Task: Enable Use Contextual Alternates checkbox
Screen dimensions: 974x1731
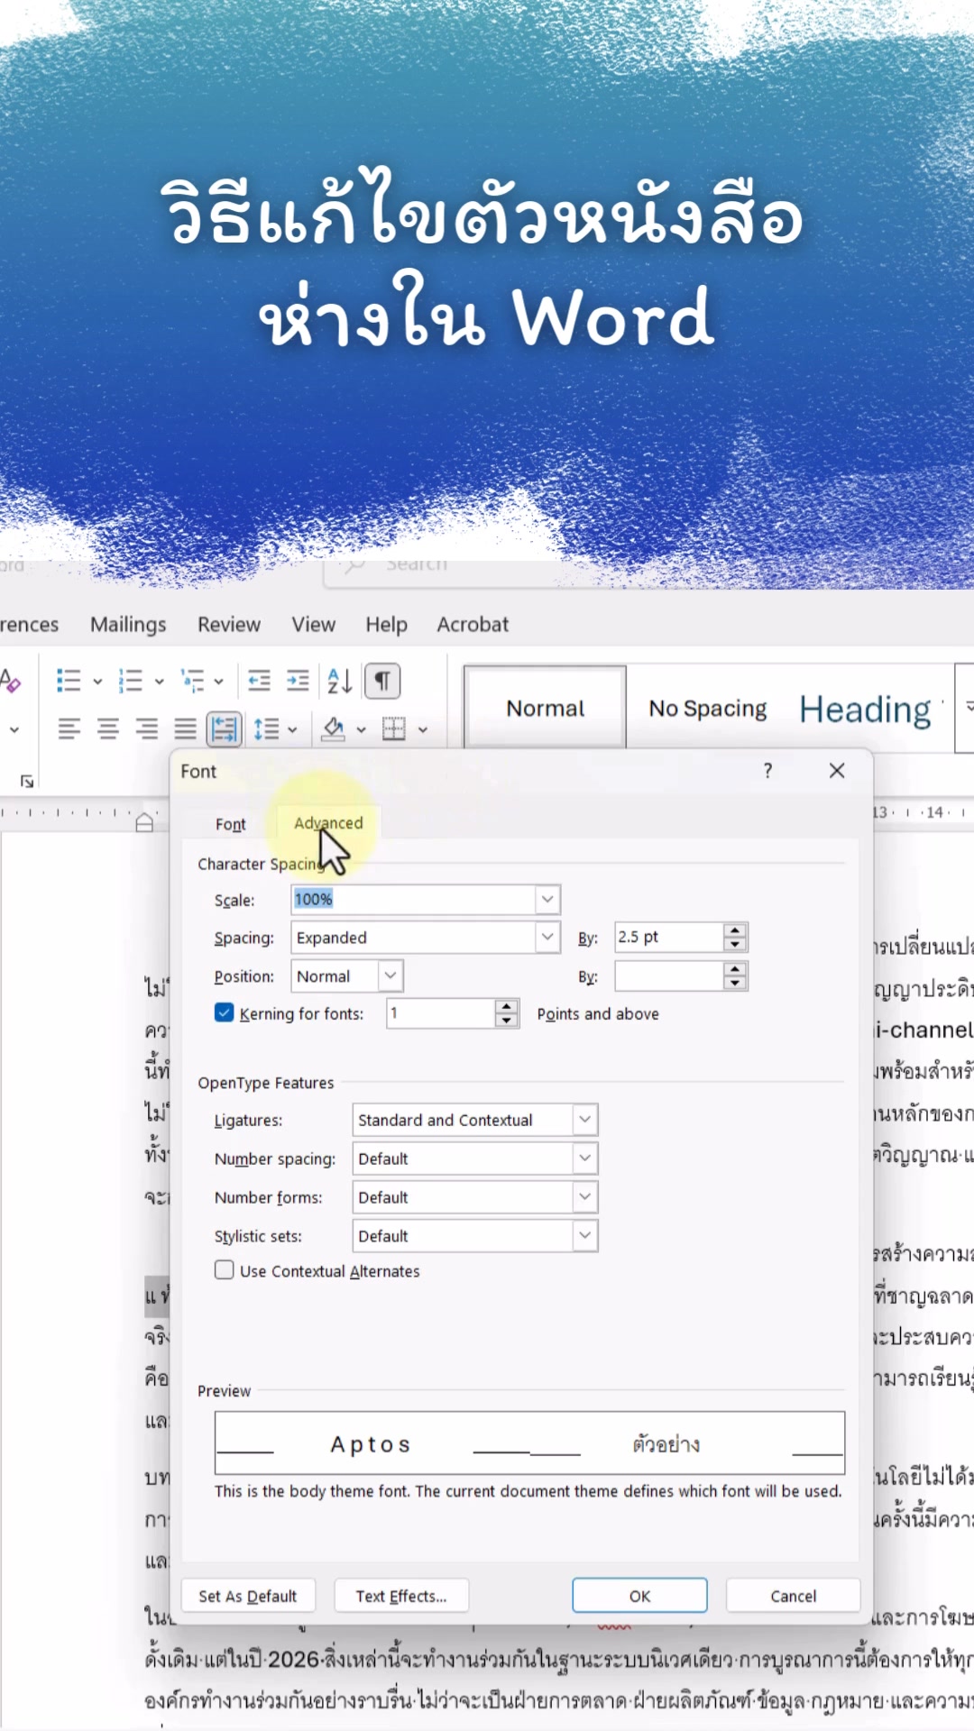Action: (225, 1269)
